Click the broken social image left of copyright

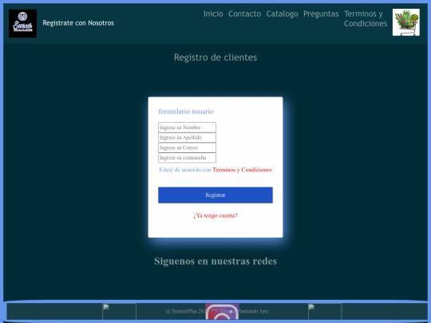[x=119, y=312]
